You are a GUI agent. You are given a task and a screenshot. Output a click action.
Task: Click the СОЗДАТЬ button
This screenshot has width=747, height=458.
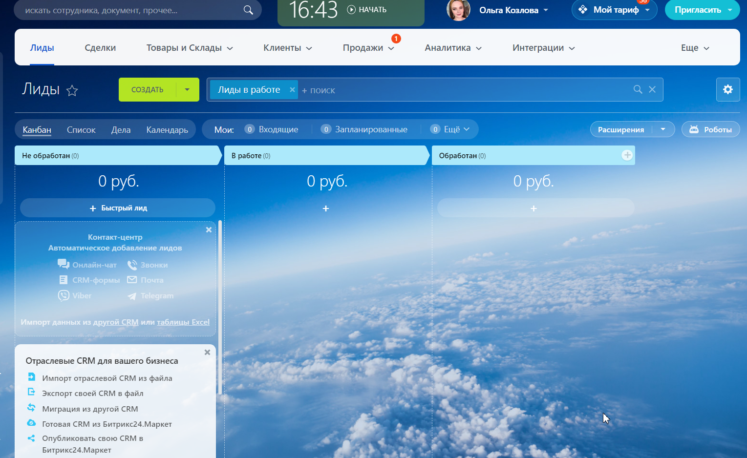tap(147, 90)
